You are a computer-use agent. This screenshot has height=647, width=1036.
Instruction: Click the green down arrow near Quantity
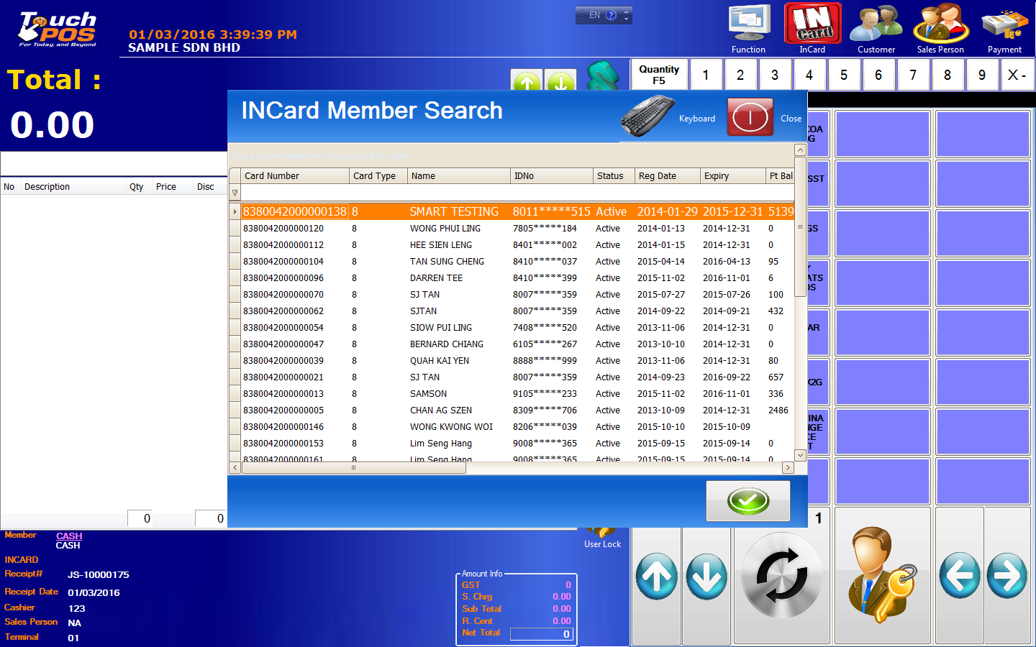click(560, 81)
